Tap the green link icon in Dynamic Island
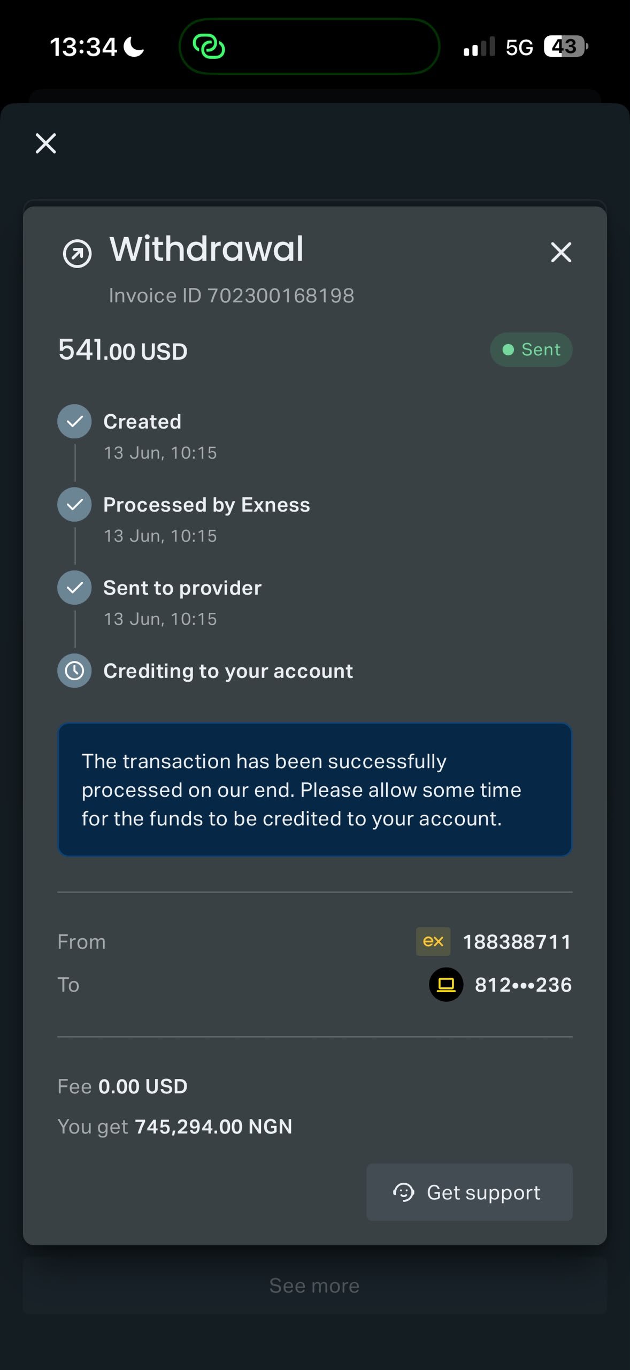 [x=209, y=47]
